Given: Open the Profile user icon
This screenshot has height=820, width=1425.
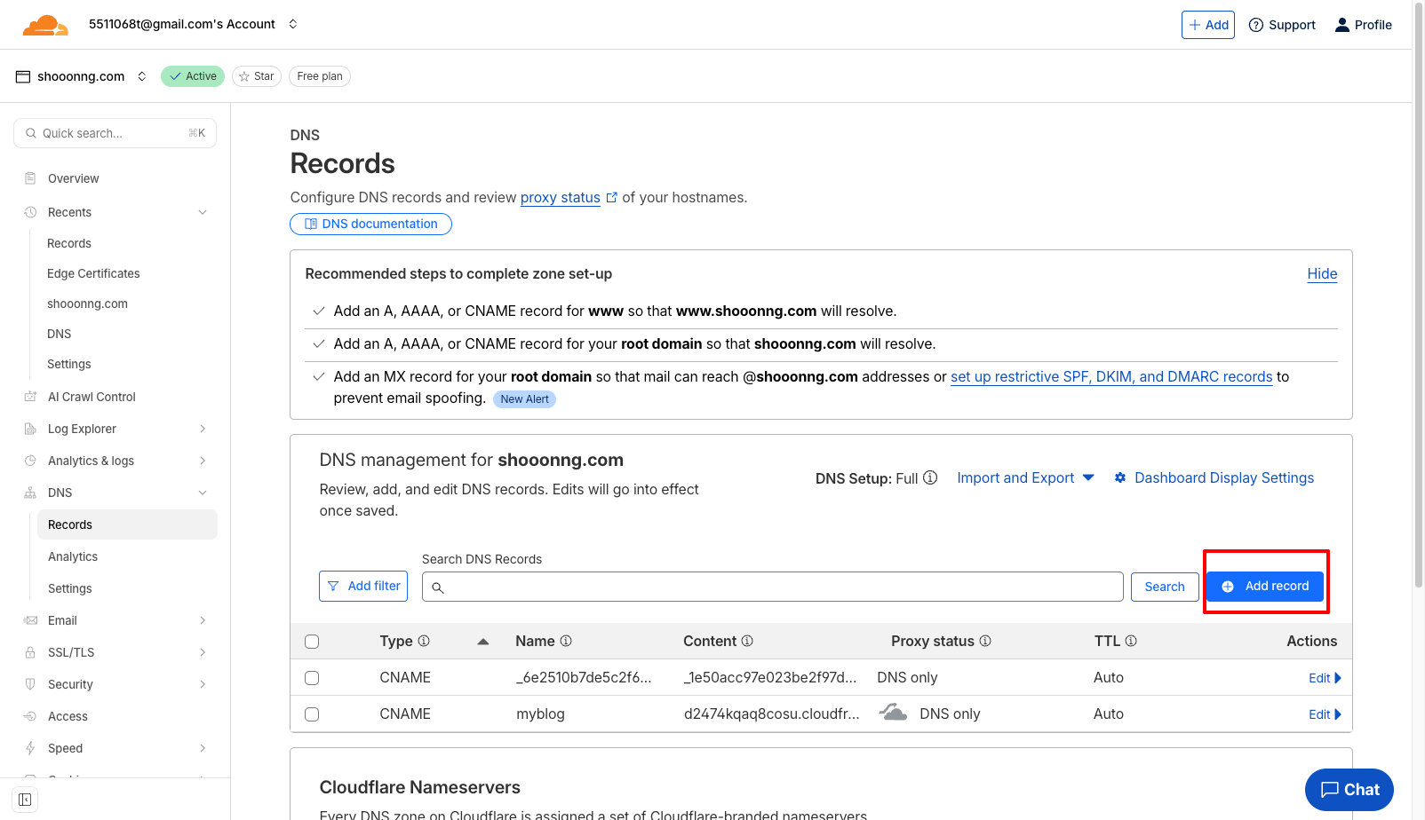Looking at the screenshot, I should point(1342,25).
